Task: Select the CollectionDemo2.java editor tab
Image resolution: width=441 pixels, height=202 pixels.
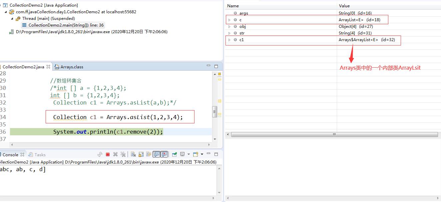Action: [23, 67]
